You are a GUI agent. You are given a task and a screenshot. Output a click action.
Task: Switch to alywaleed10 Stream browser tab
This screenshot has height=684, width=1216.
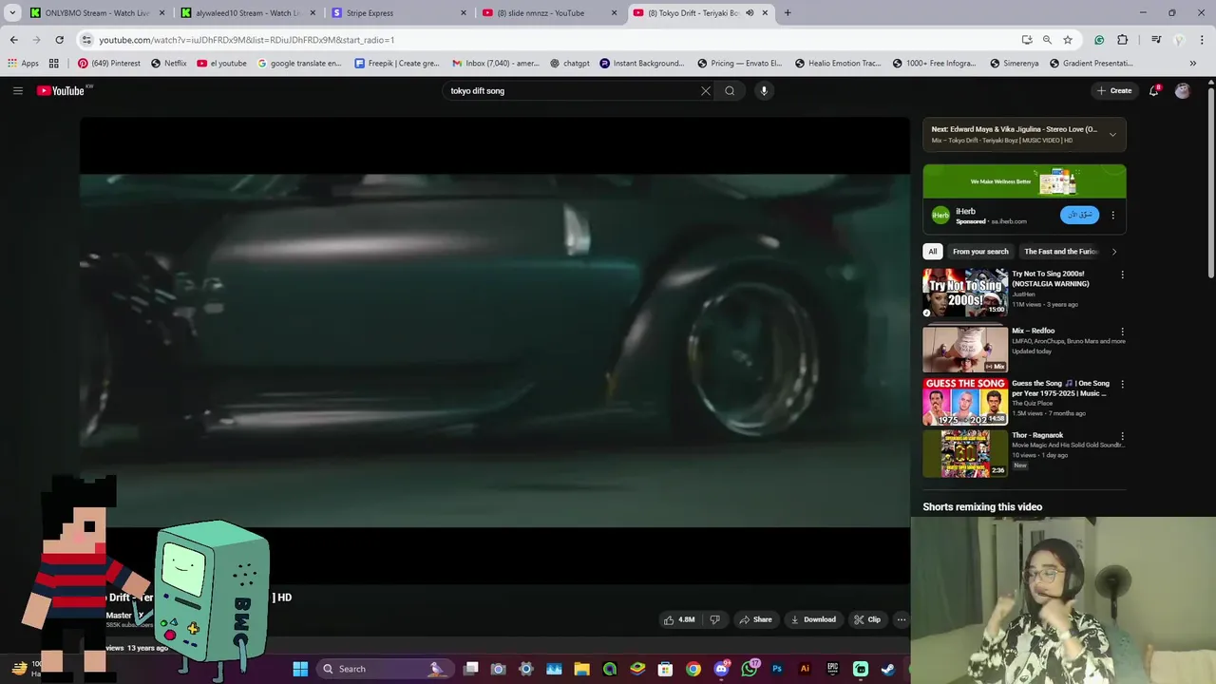coord(247,13)
